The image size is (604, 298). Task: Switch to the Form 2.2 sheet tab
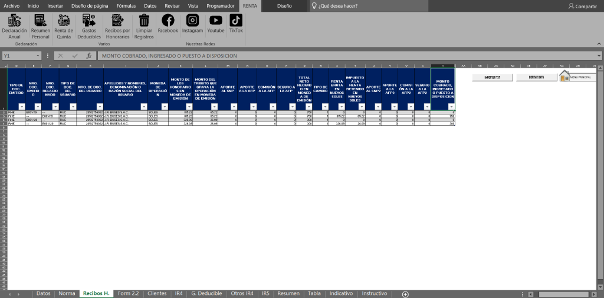(x=128, y=294)
